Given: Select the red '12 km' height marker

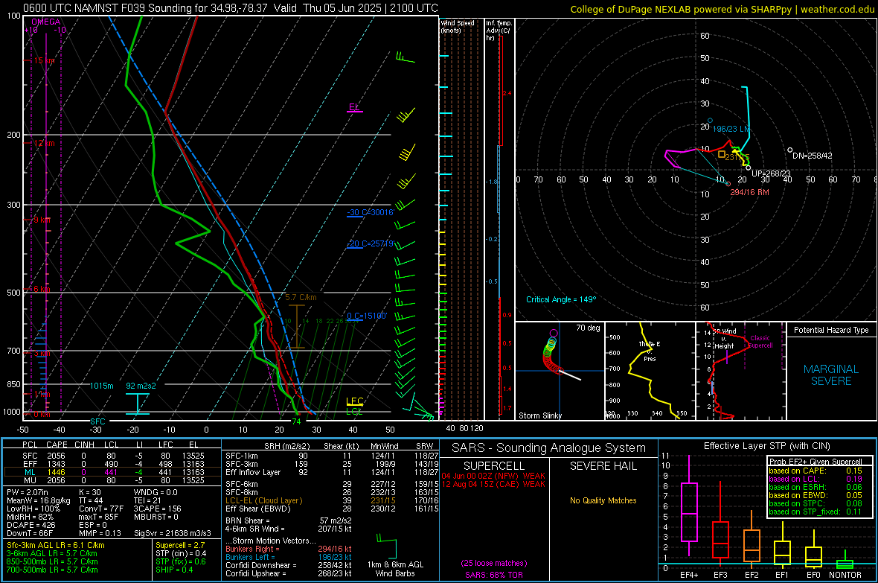Looking at the screenshot, I should click(x=44, y=143).
